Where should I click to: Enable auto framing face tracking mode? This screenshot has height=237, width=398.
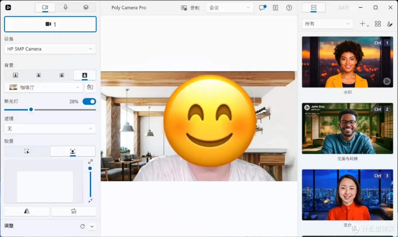(x=73, y=151)
